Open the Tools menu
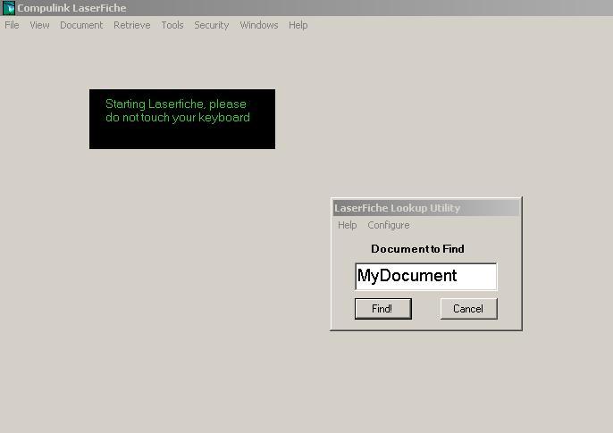The image size is (613, 433). click(x=172, y=25)
